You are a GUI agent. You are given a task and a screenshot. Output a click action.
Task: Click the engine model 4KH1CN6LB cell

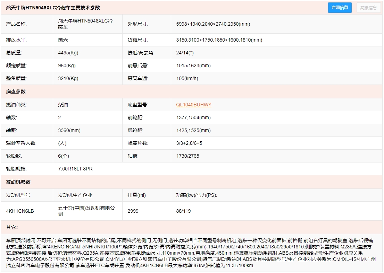click(x=20, y=211)
